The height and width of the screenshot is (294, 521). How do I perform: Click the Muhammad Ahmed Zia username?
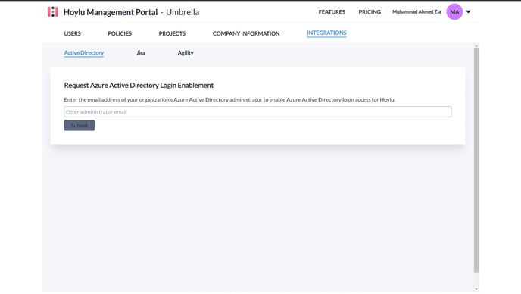(x=416, y=11)
